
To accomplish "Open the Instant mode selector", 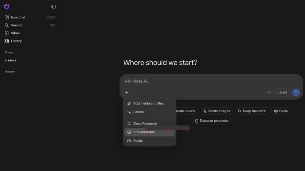I will (x=282, y=93).
